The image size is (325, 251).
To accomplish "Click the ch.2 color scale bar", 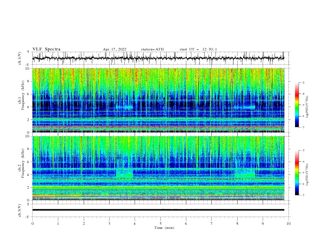I will coord(297,173).
